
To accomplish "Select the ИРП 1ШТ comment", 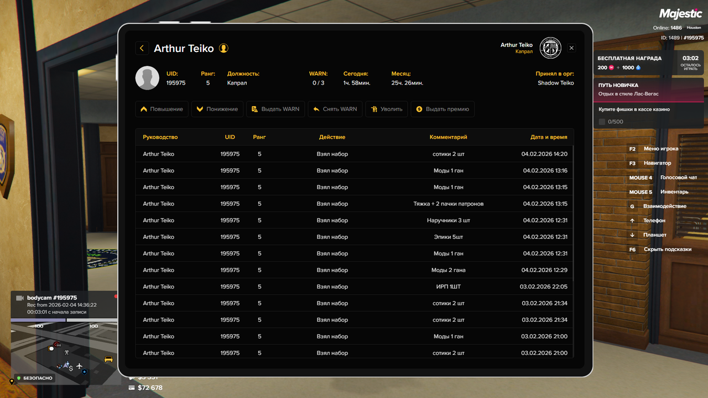I will 449,286.
